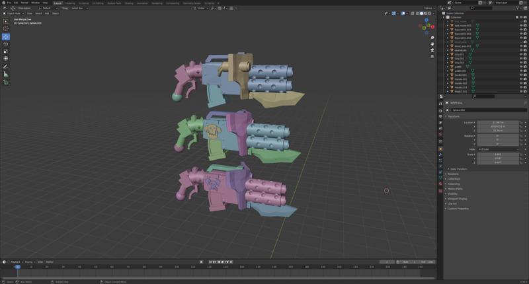
Task: Open the World properties tab
Action: 440,135
